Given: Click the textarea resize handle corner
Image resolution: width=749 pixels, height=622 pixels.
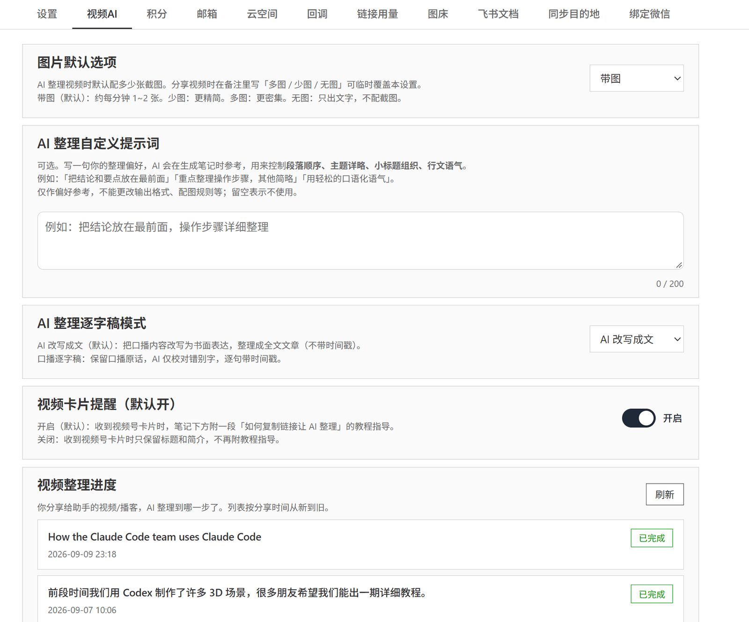Looking at the screenshot, I should [679, 265].
